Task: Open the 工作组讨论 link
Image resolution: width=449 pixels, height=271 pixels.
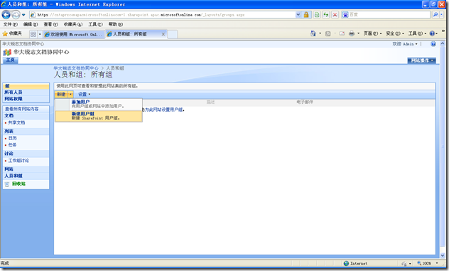Action: click(x=18, y=161)
